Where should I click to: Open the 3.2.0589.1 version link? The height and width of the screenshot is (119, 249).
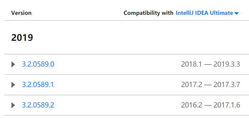[x=38, y=85]
